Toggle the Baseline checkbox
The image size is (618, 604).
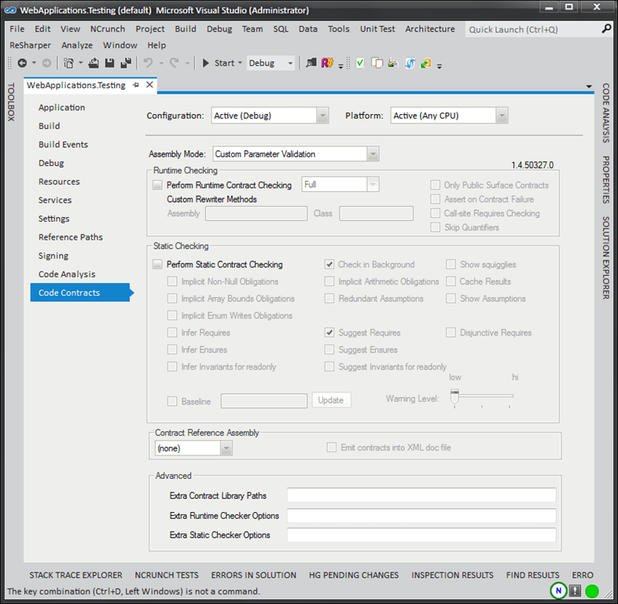point(172,401)
